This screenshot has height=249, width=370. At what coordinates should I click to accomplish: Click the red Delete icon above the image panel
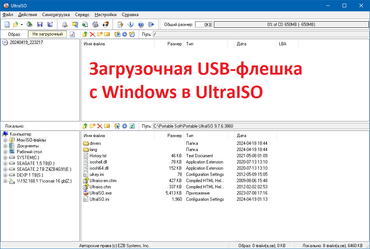click(92, 34)
